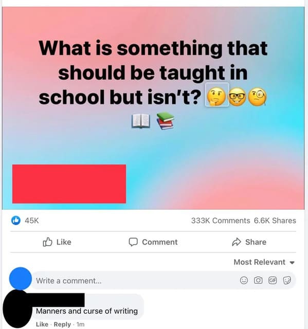Image resolution: width=308 pixels, height=329 pixels.
Task: Click the open book emoji
Action: pyautogui.click(x=141, y=121)
